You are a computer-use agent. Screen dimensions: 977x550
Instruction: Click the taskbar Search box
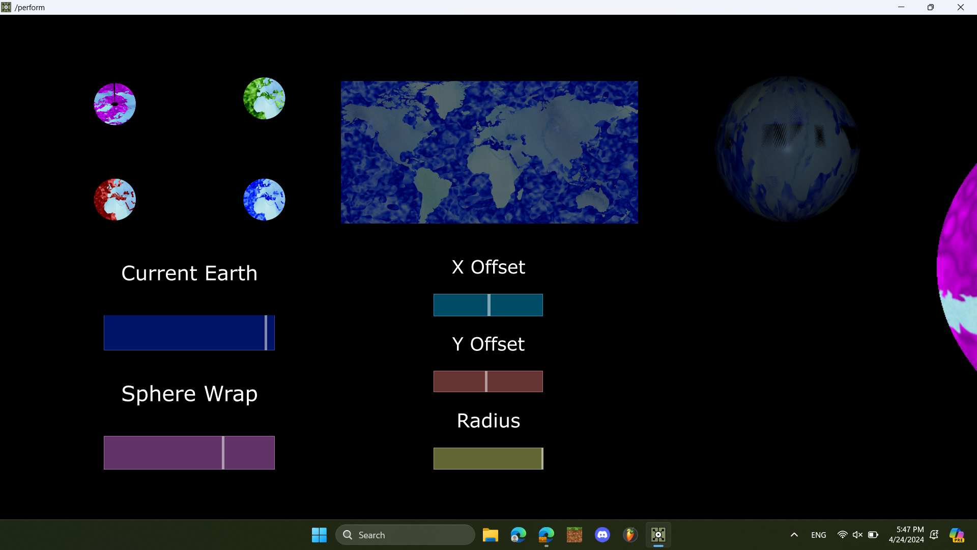pos(405,535)
